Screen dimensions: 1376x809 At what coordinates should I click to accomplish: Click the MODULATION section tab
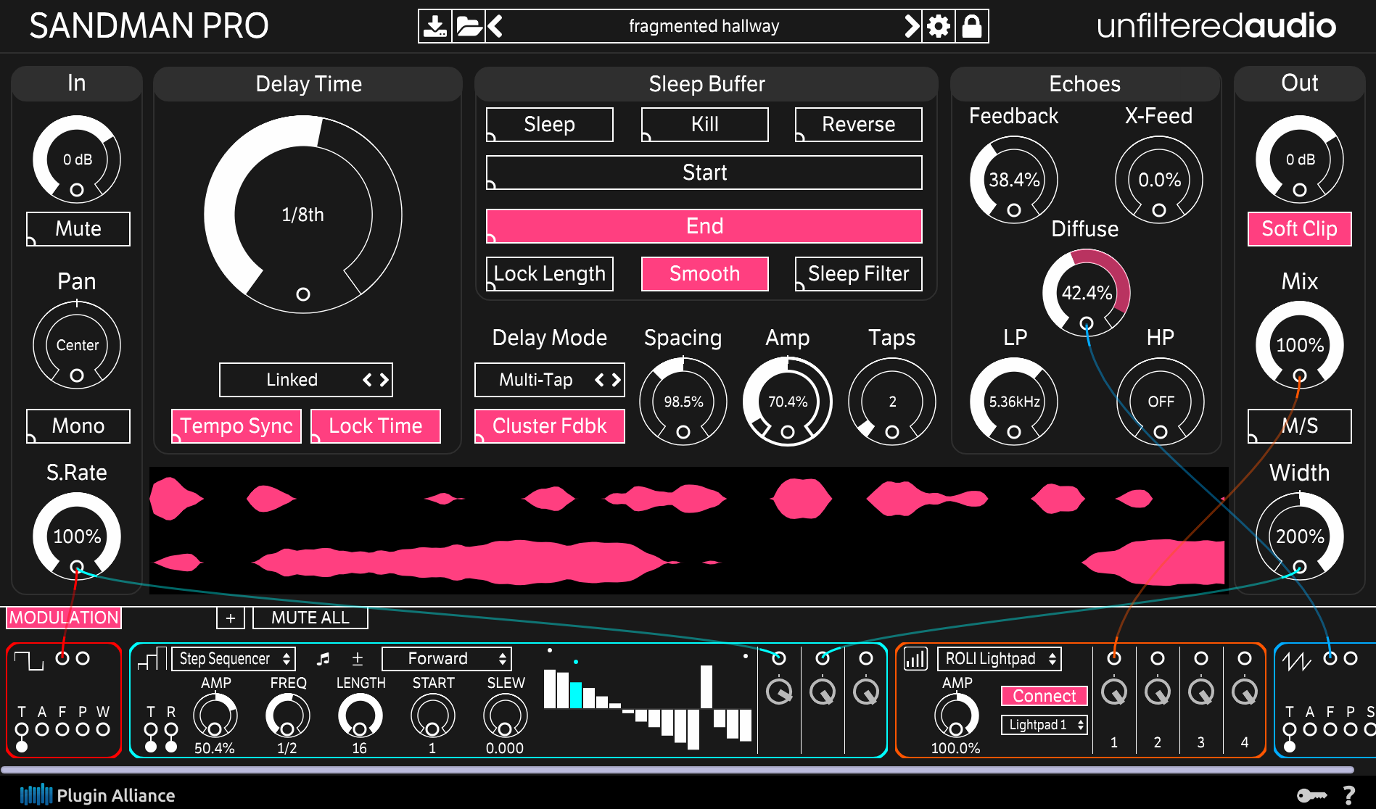click(x=64, y=618)
